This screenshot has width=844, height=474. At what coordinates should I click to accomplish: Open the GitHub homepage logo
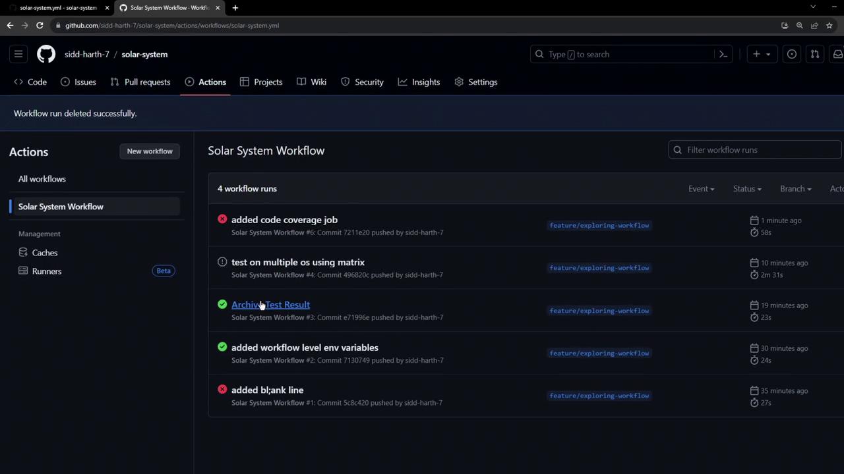point(46,54)
